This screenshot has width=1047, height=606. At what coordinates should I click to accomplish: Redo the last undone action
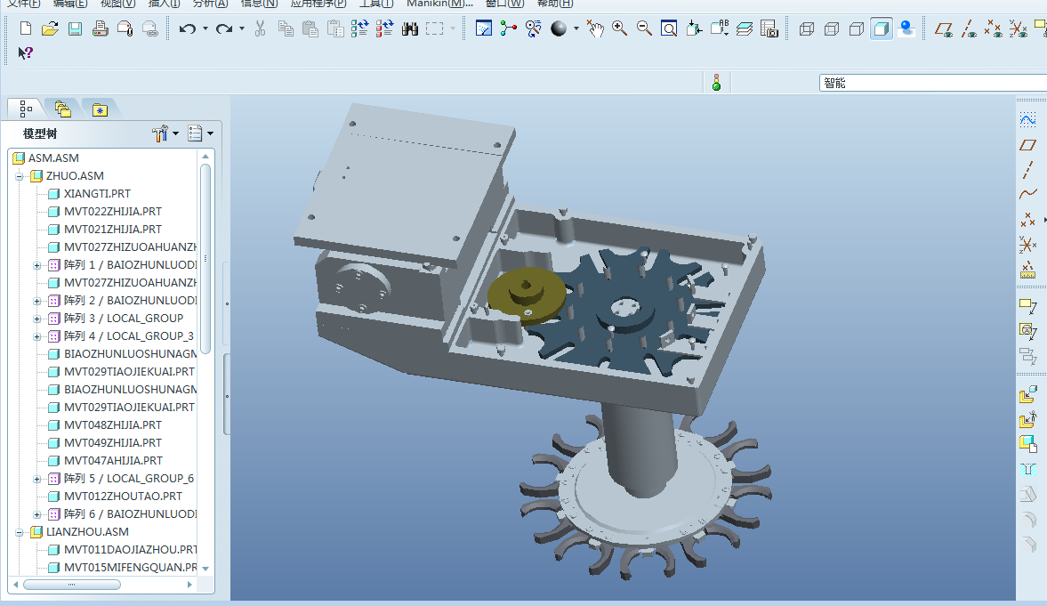point(224,28)
